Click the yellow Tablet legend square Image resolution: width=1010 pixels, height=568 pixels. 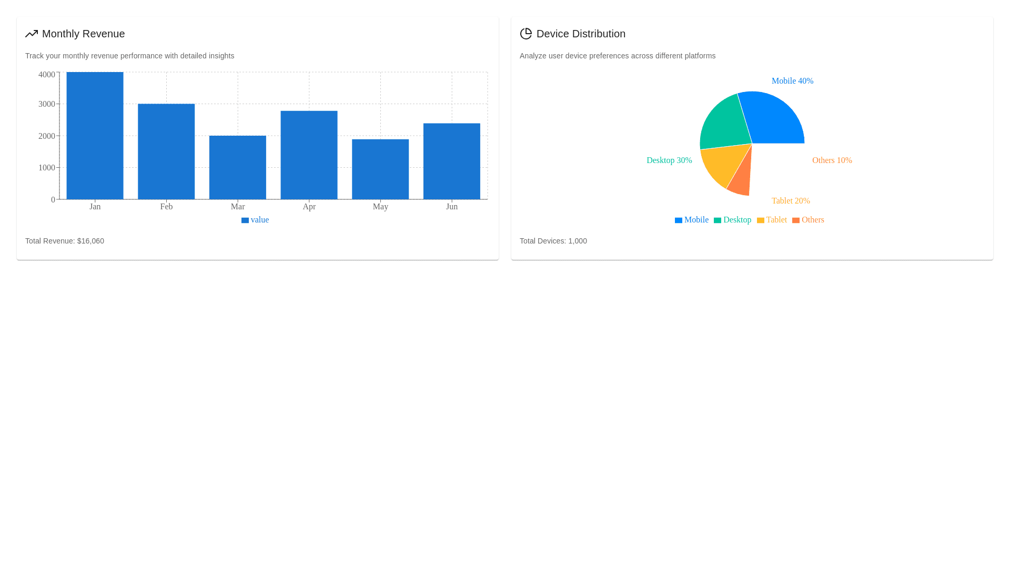pos(760,220)
